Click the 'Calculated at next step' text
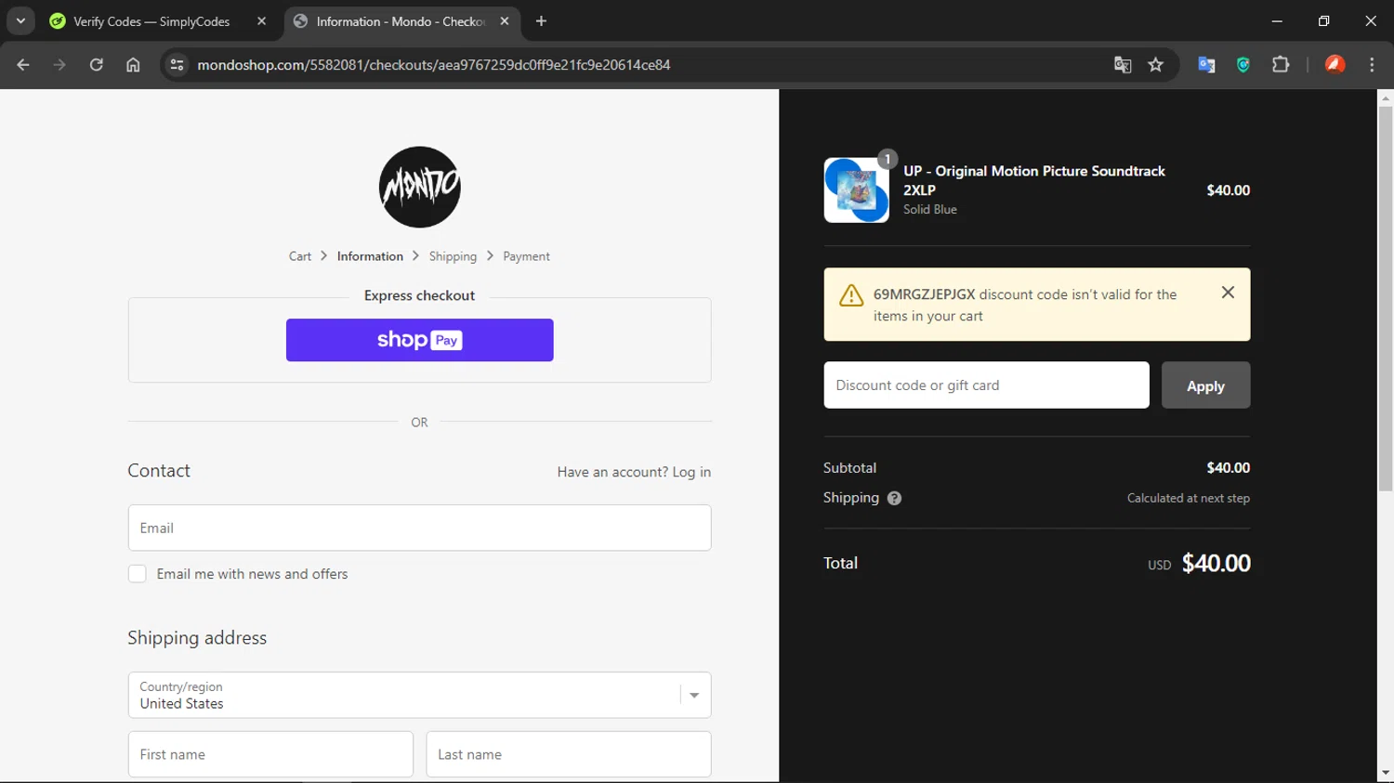The width and height of the screenshot is (1394, 783). tap(1189, 498)
